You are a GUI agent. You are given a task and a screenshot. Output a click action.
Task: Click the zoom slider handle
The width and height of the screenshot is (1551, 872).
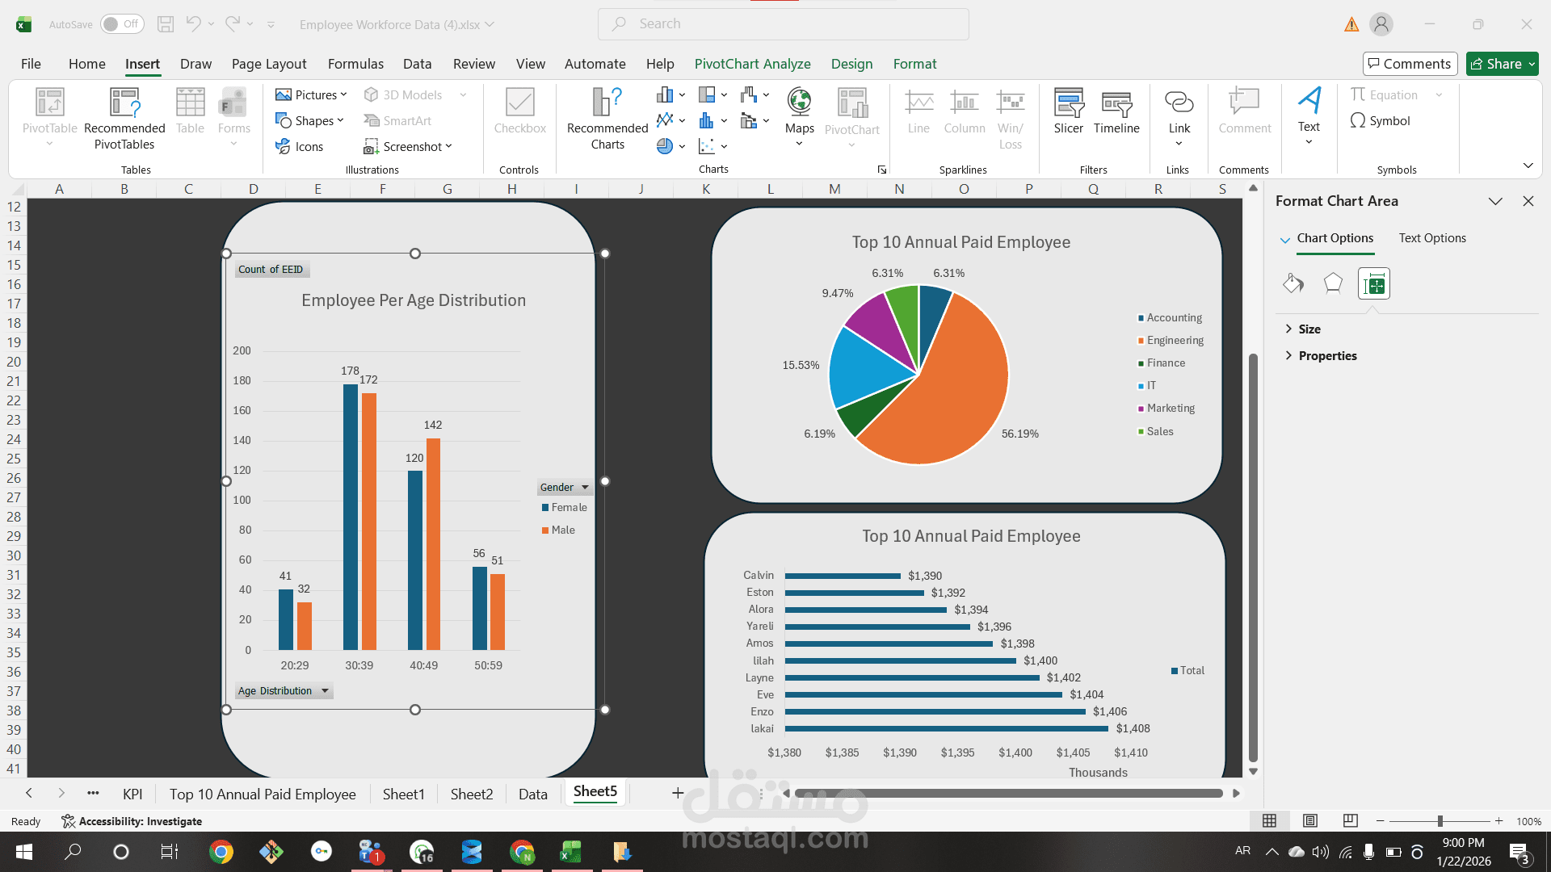coord(1440,821)
